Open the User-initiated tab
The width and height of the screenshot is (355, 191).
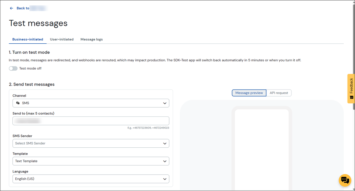pyautogui.click(x=61, y=39)
